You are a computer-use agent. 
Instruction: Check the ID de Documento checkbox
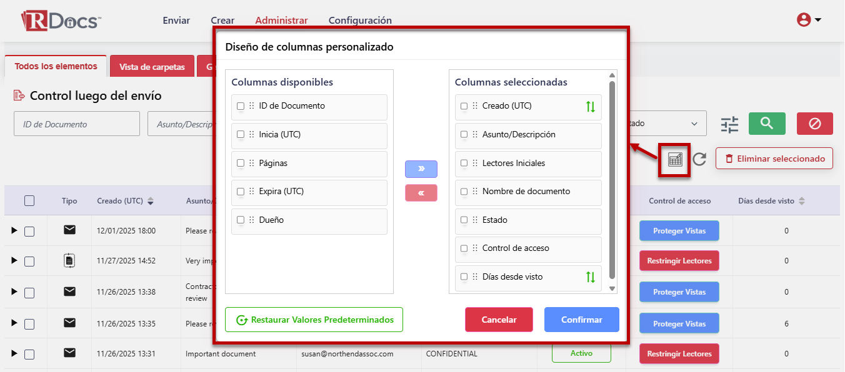240,107
